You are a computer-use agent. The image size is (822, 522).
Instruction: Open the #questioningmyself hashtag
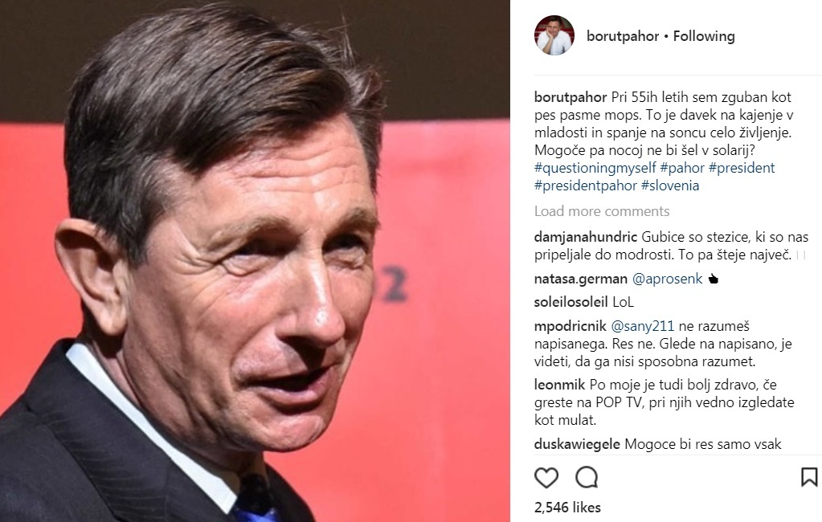(x=595, y=168)
